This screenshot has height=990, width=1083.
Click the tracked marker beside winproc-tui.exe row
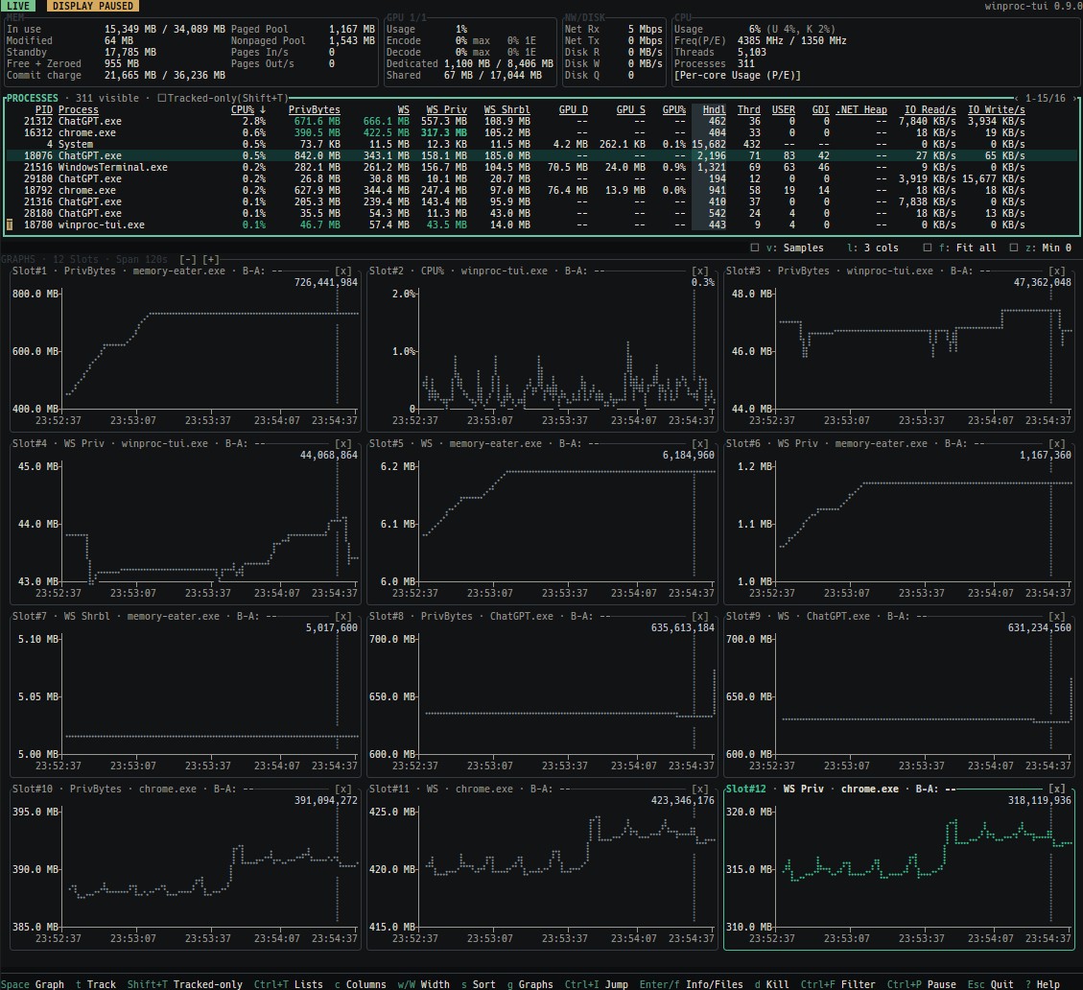[10, 225]
